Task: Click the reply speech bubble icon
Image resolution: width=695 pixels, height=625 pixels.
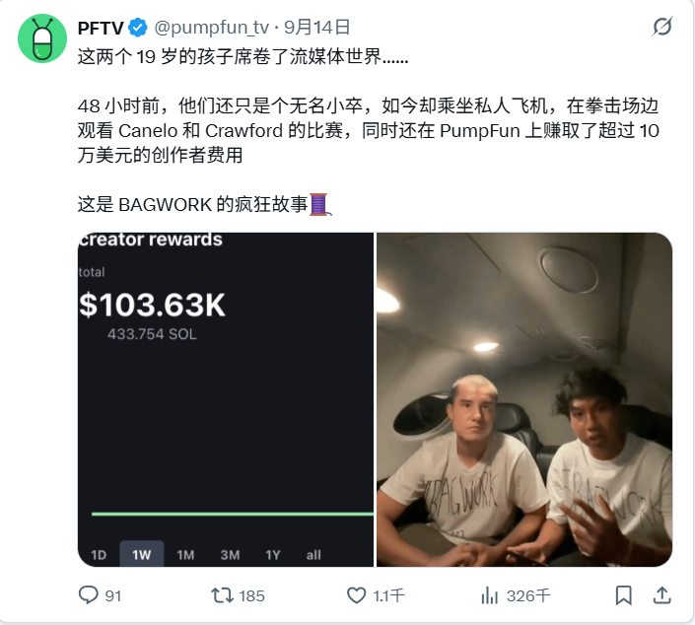Action: tap(88, 594)
